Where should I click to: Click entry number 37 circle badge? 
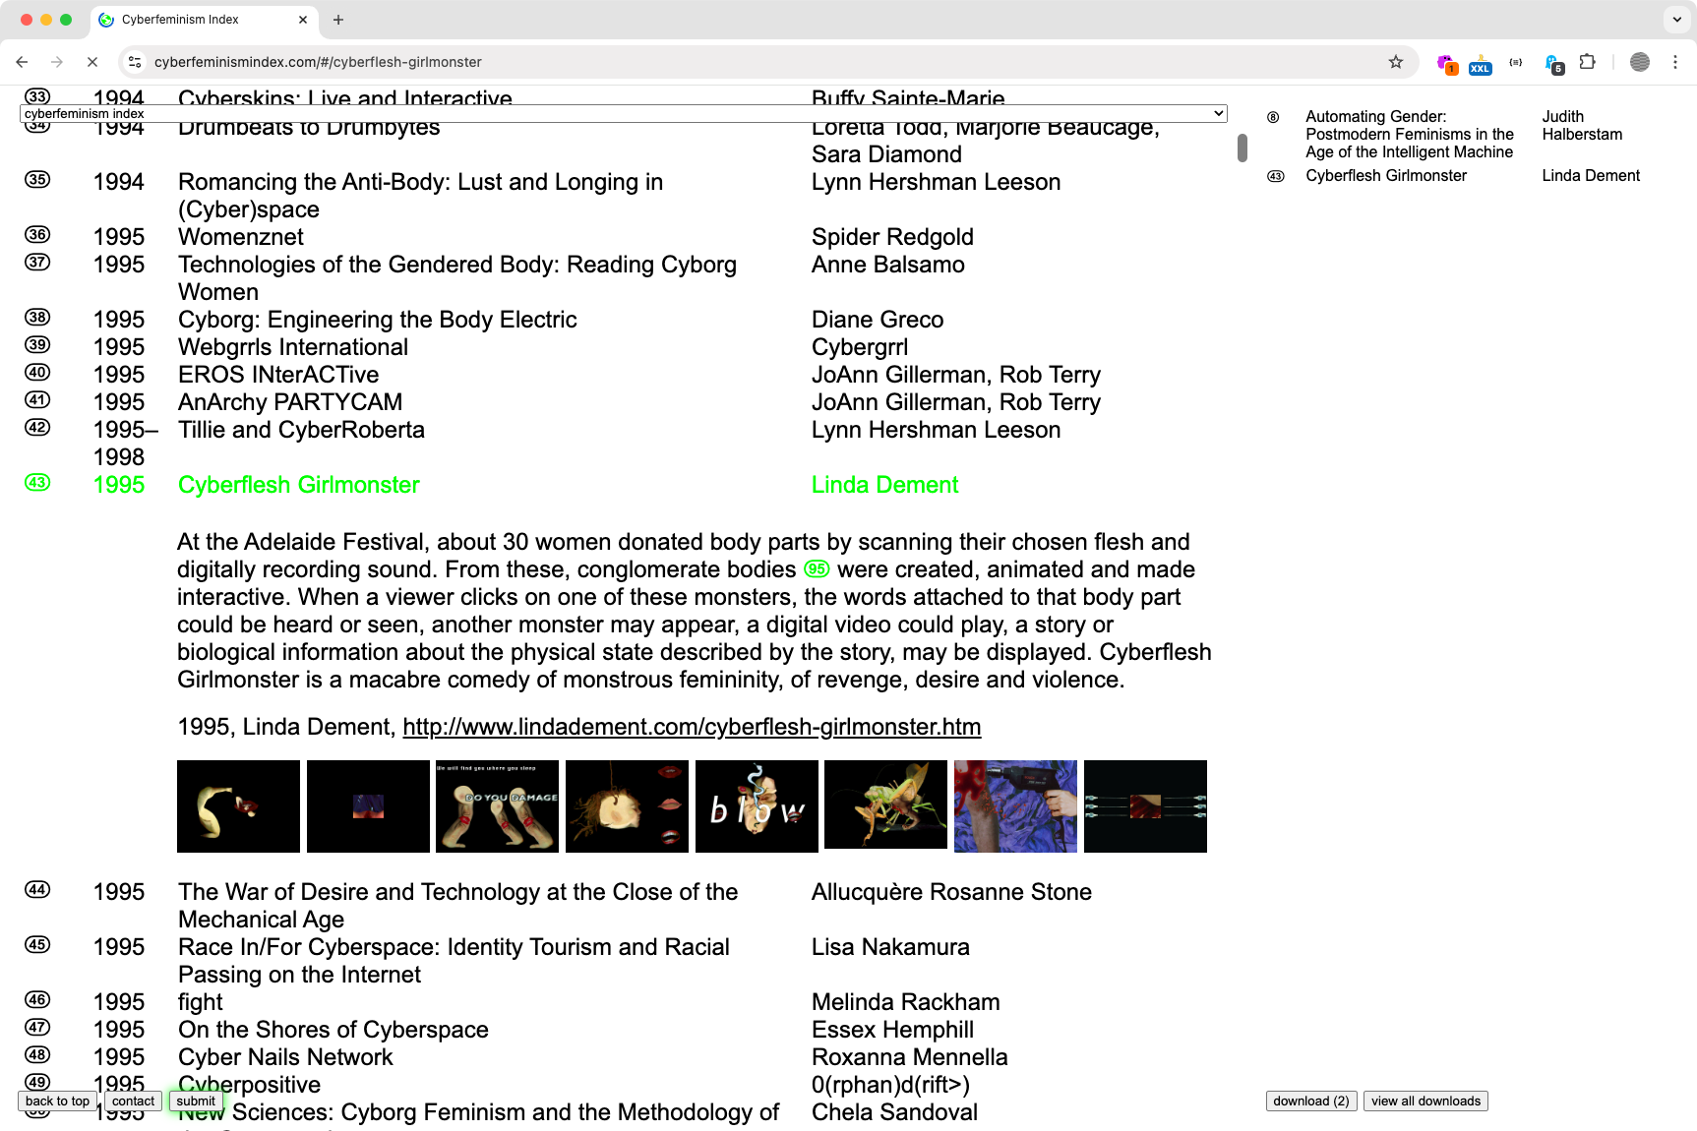pyautogui.click(x=37, y=262)
